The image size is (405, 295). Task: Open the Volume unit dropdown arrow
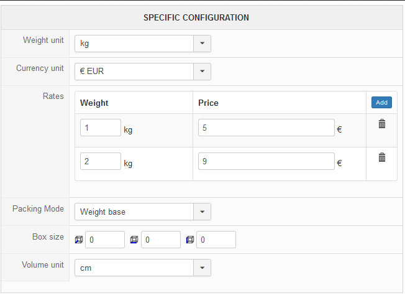[x=202, y=268]
